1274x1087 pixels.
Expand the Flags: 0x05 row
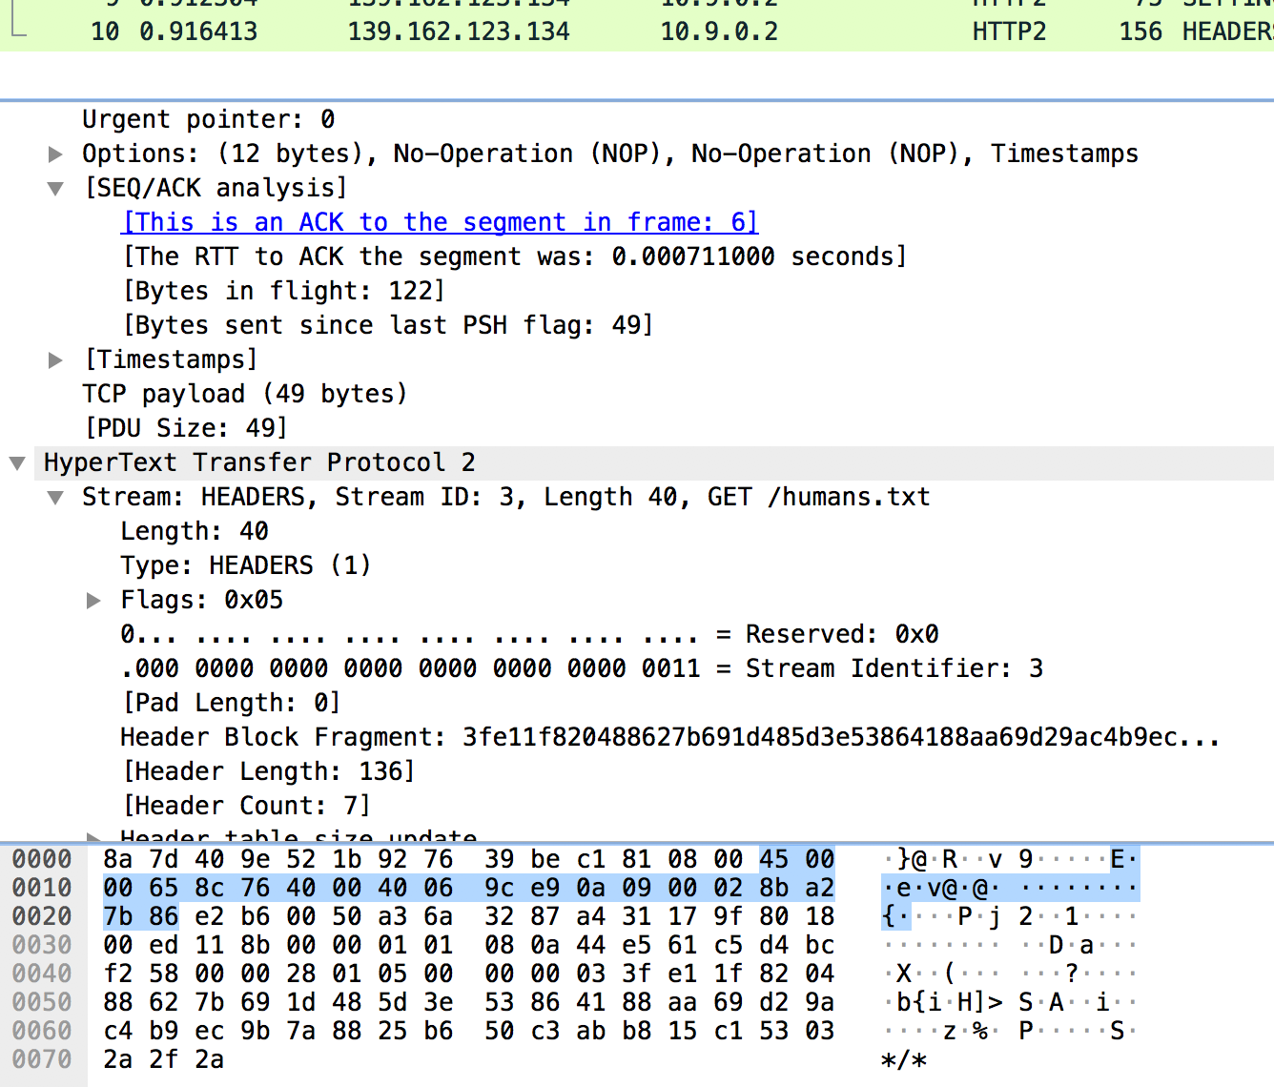[x=93, y=600]
